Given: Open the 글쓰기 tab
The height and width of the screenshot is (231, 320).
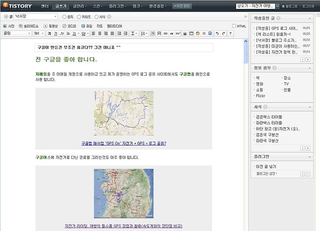Looking at the screenshot, I should 61,6.
